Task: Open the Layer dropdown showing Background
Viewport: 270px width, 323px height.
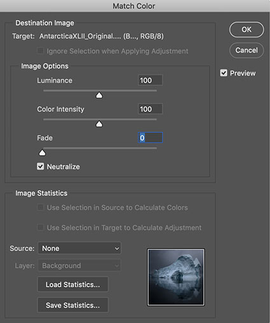Action: pos(79,266)
